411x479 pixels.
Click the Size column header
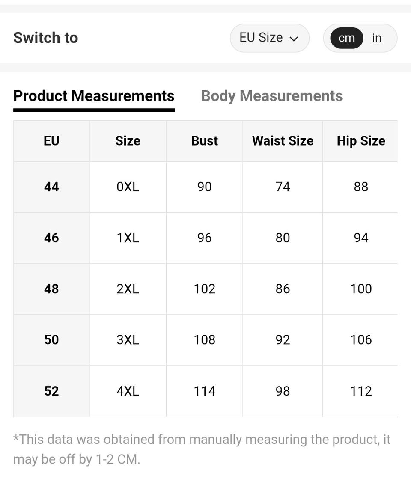point(128,141)
